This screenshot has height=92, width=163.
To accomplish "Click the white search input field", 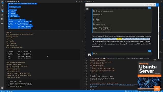I will click(114, 5).
